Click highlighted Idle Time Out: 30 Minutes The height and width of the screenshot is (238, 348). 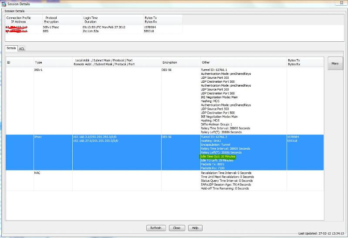click(x=218, y=156)
